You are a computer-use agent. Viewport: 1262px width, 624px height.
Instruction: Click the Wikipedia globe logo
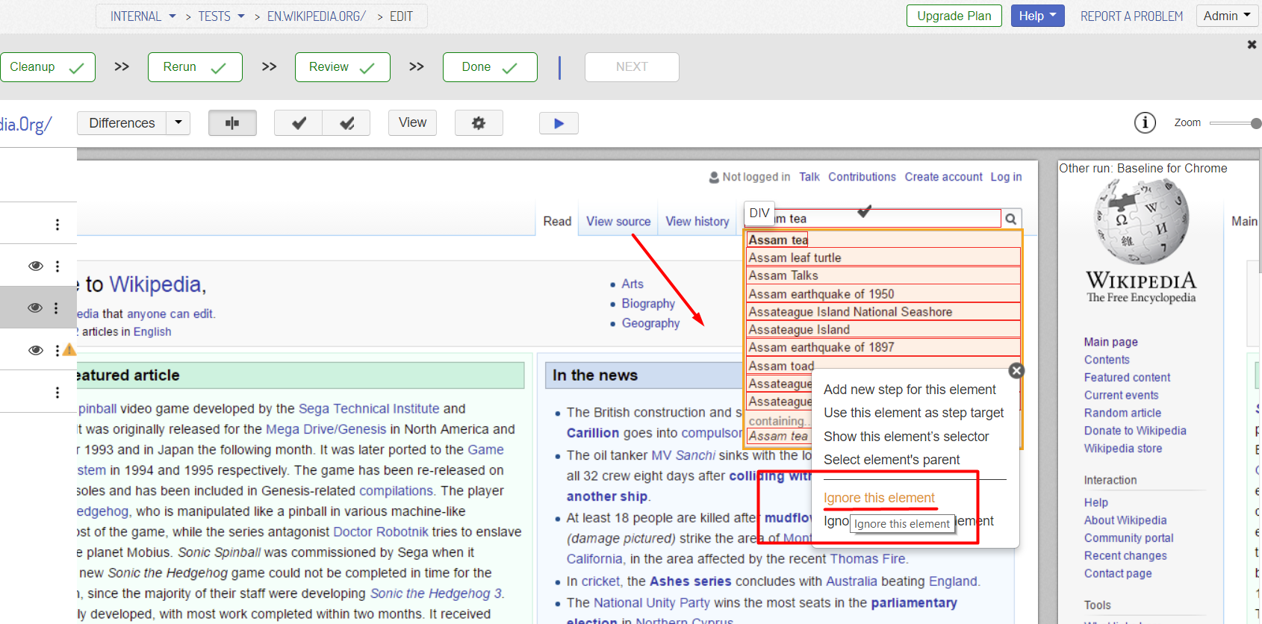click(x=1142, y=222)
